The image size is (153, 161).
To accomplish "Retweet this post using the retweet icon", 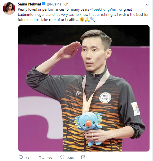I will tap(42, 158).
